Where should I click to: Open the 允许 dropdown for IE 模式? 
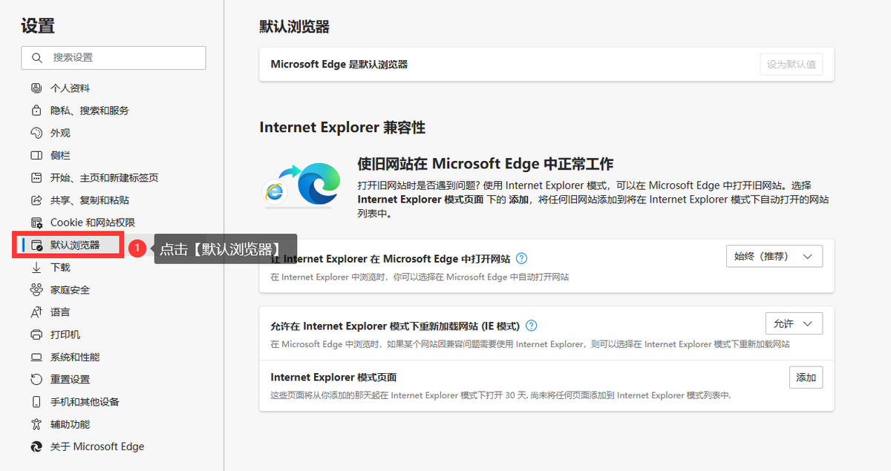pyautogui.click(x=794, y=323)
